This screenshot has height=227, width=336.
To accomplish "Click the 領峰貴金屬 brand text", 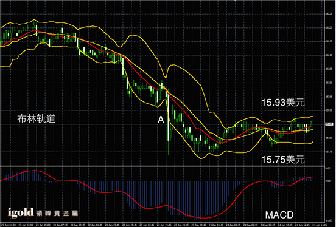I will click(x=57, y=213).
